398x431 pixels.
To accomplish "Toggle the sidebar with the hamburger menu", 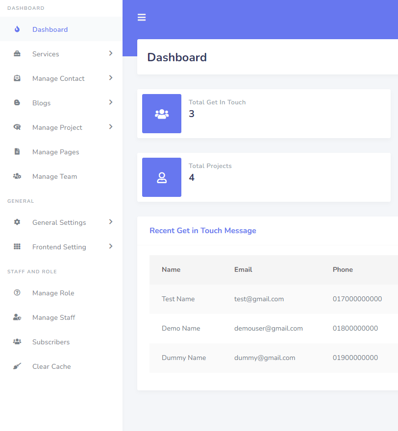I will [142, 17].
